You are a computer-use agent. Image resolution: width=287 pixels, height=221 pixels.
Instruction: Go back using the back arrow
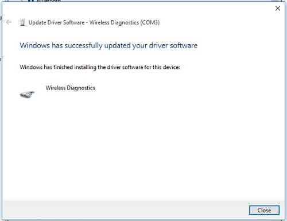point(9,22)
